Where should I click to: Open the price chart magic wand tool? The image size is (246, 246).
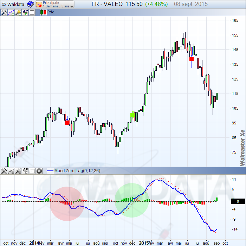[18, 12]
